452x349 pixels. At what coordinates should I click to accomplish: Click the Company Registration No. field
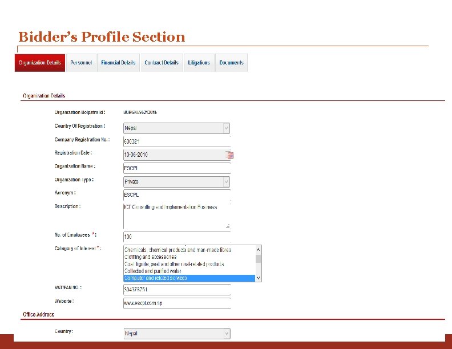(177, 141)
